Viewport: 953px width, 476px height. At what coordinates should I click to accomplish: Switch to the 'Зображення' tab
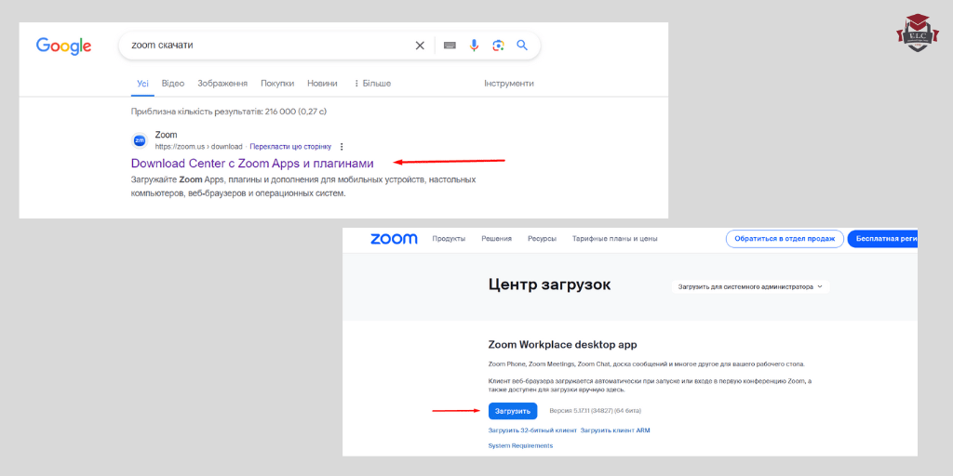tap(222, 83)
